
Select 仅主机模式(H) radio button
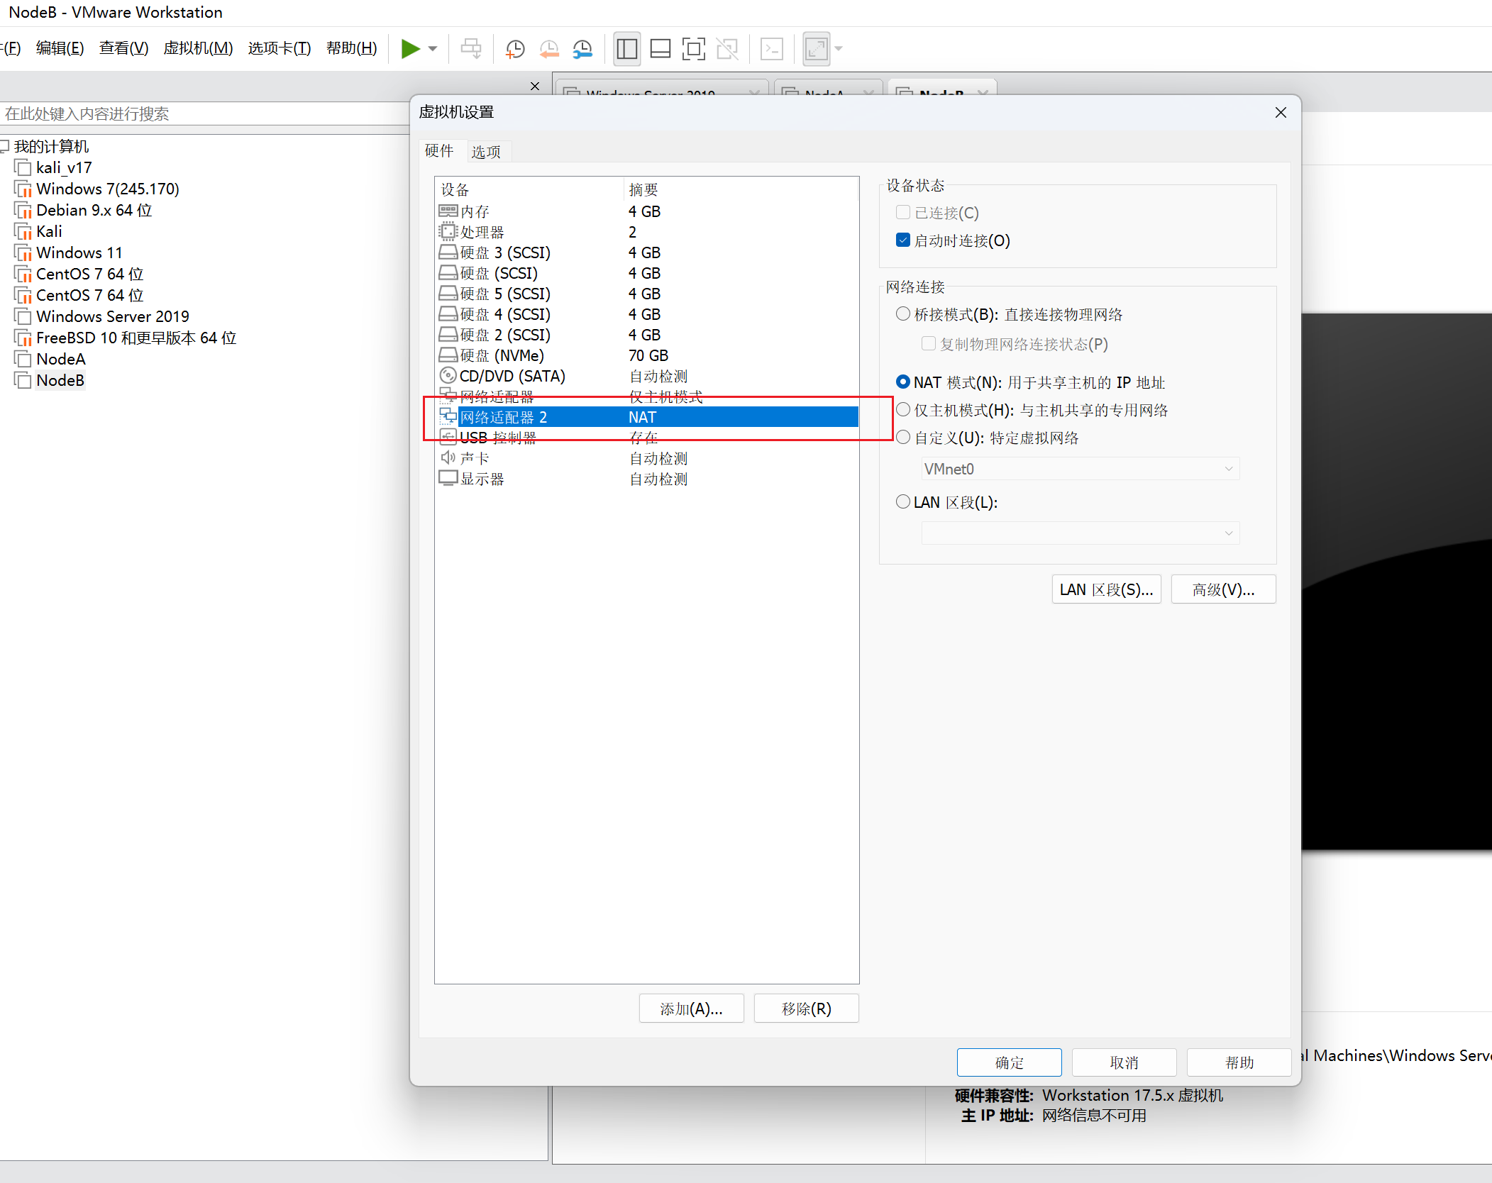pos(903,410)
